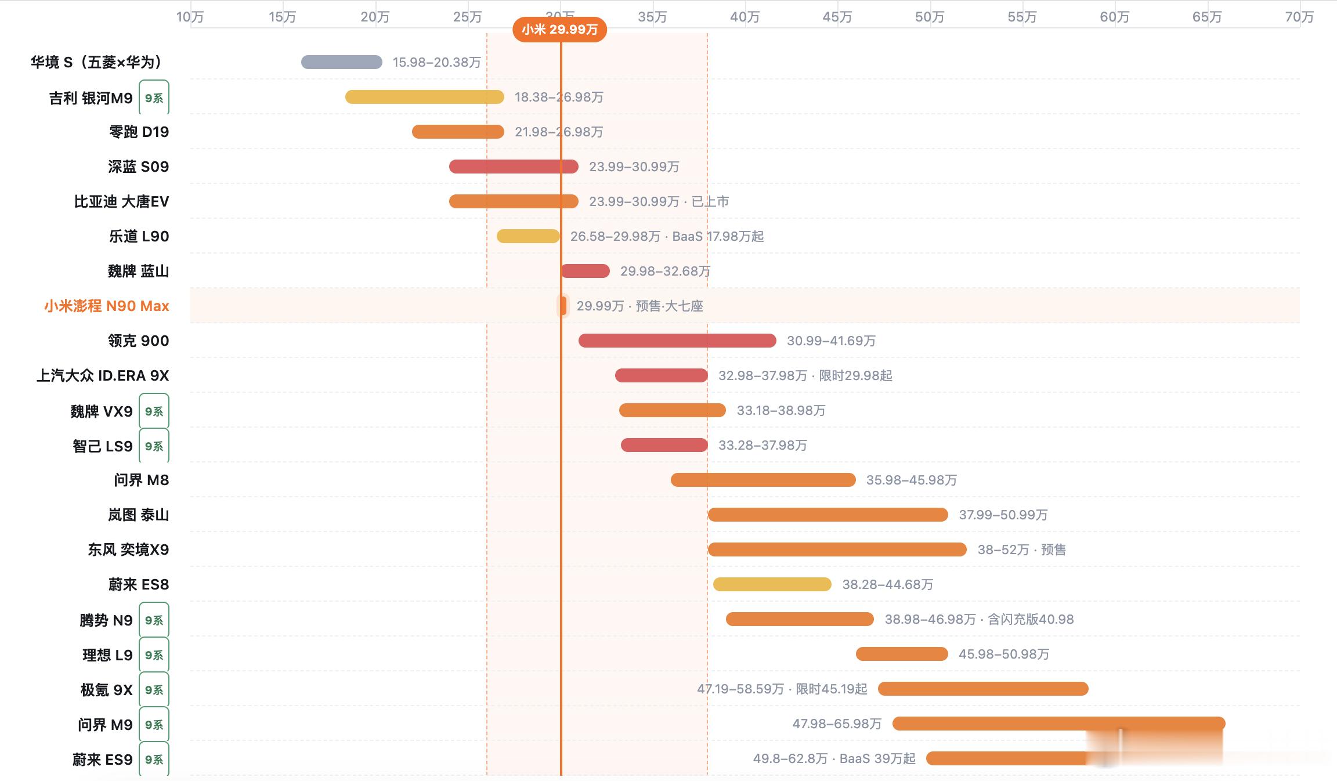The height and width of the screenshot is (781, 1337).
Task: Select the 上汽大众 ID.ERA 9X row label
Action: click(103, 375)
